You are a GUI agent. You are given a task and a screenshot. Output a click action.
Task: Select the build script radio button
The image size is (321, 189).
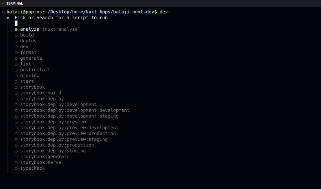tap(16, 35)
